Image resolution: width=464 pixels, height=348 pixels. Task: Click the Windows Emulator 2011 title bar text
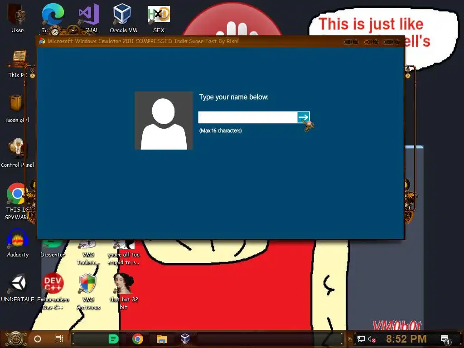pyautogui.click(x=143, y=41)
